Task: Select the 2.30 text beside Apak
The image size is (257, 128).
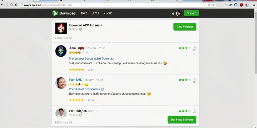Action: pyautogui.click(x=102, y=48)
